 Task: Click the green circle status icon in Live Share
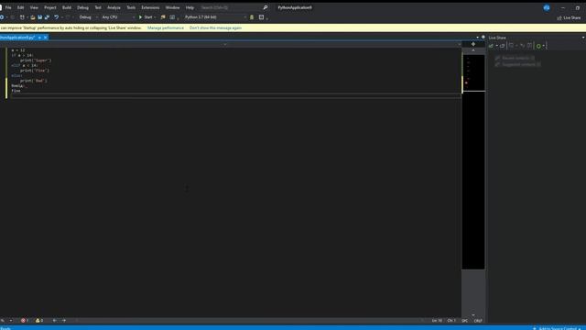click(538, 46)
